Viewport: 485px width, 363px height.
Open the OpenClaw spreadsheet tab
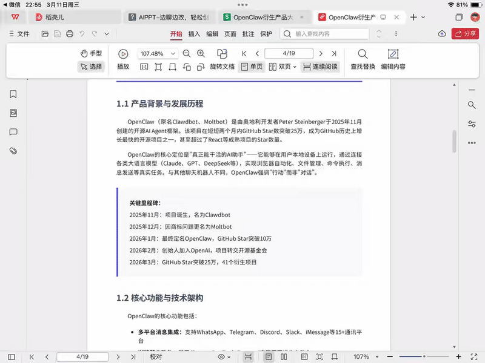click(x=264, y=18)
